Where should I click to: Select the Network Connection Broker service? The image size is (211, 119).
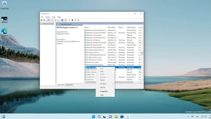112,33
